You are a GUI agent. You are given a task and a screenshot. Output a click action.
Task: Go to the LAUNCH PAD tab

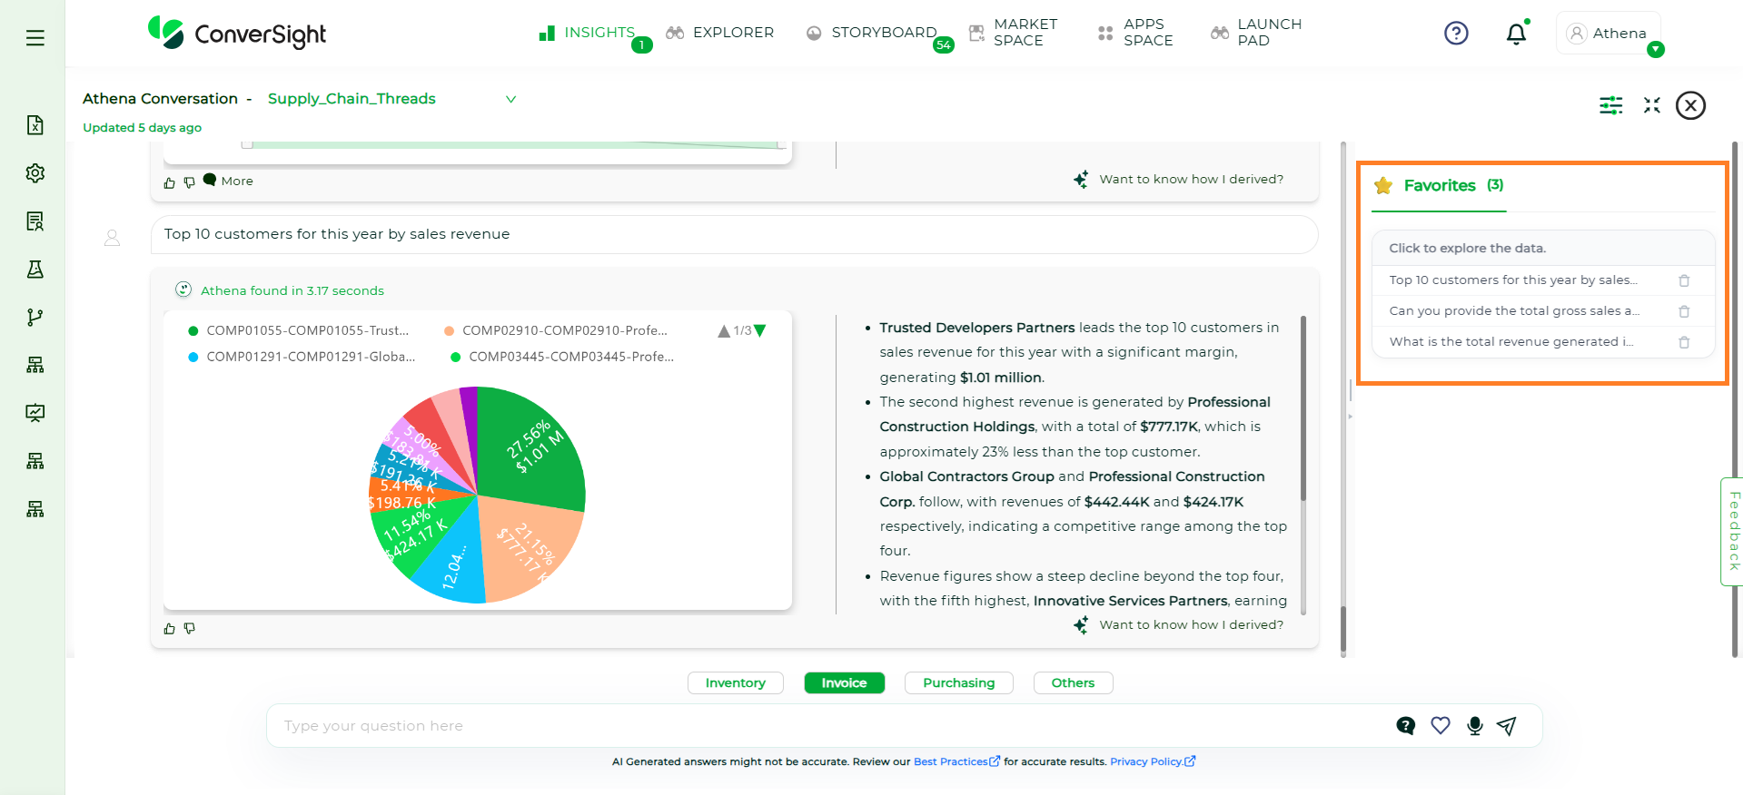(1256, 33)
